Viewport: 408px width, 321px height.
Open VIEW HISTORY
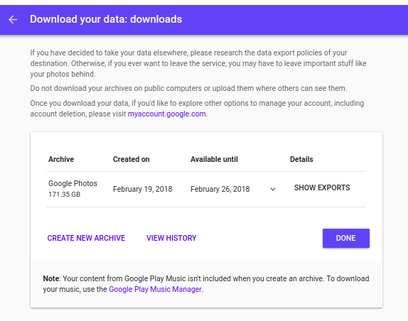pos(171,238)
